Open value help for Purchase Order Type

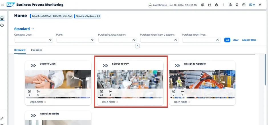(218, 40)
